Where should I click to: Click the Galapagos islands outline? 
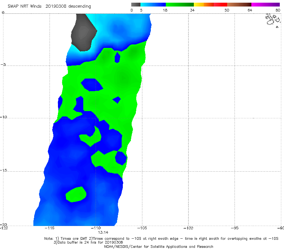[273, 20]
